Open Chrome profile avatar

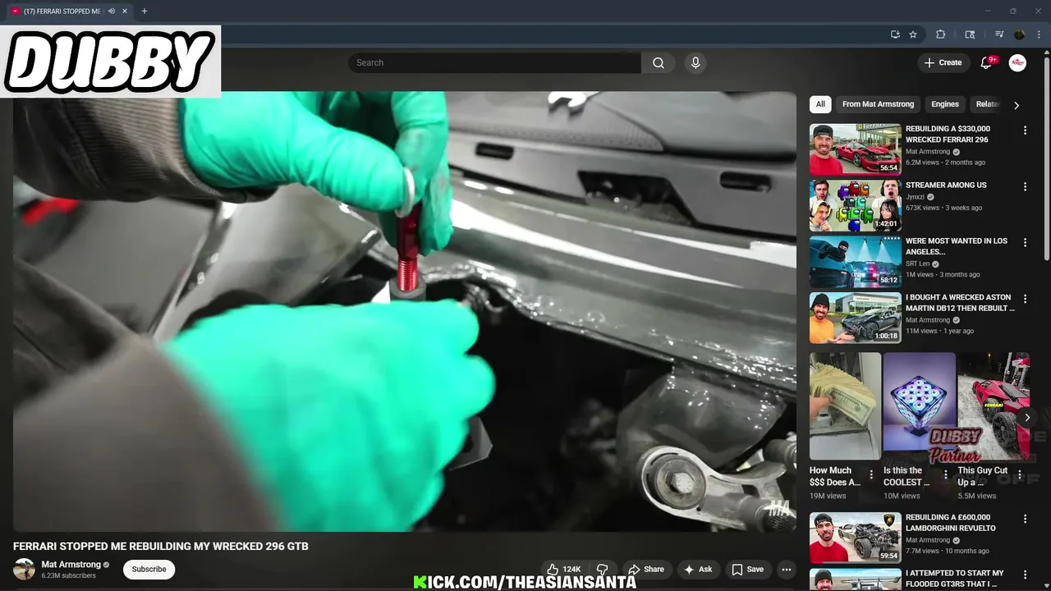coord(1020,34)
